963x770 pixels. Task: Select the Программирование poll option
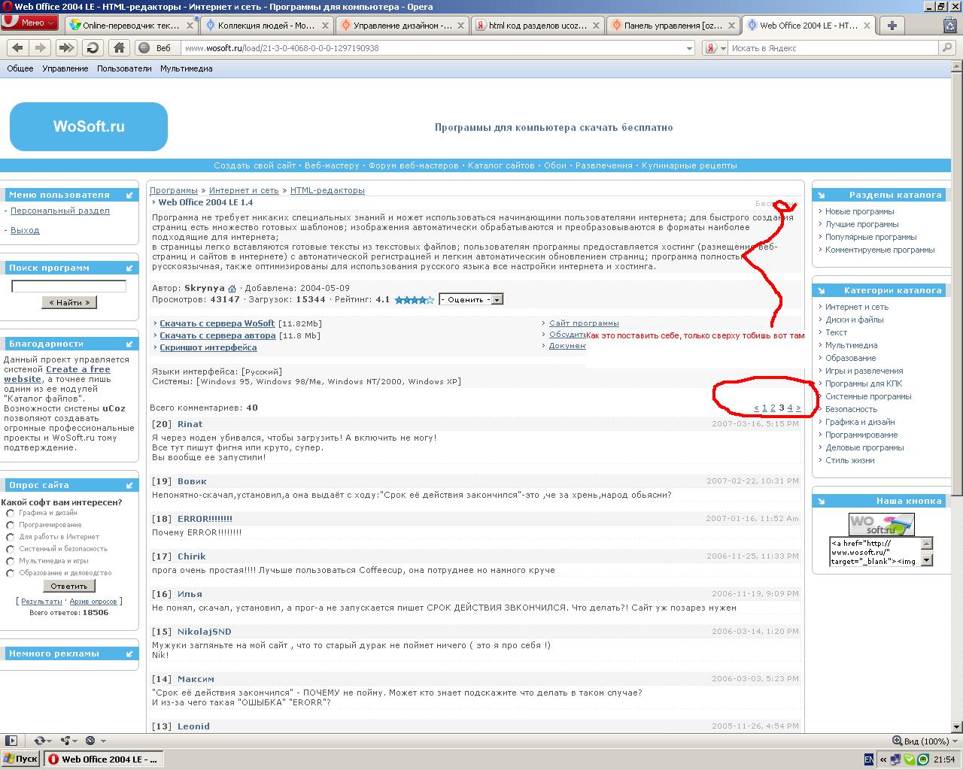coord(11,525)
